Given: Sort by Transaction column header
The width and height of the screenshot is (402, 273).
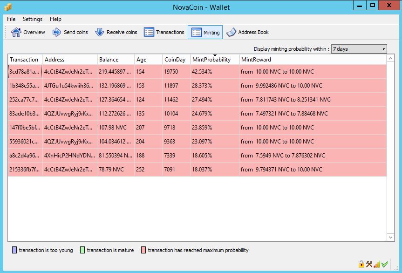Looking at the screenshot, I should (25, 60).
